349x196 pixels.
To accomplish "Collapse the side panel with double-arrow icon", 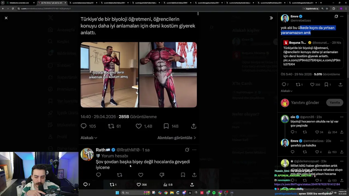I will click(271, 18).
